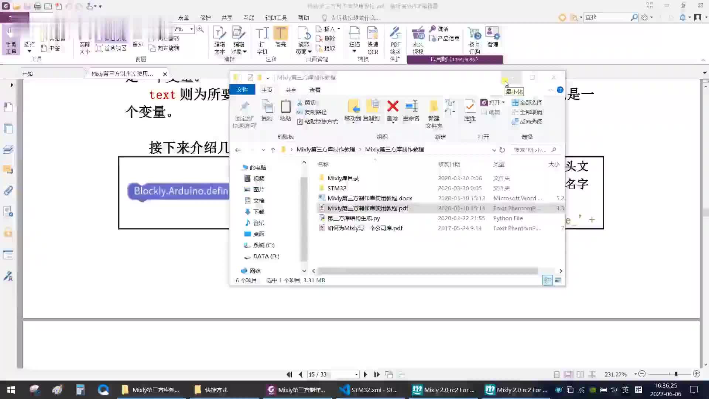Click the red Delete (删除) icon in Explorer
Viewport: 709px width, 399px height.
(x=393, y=110)
